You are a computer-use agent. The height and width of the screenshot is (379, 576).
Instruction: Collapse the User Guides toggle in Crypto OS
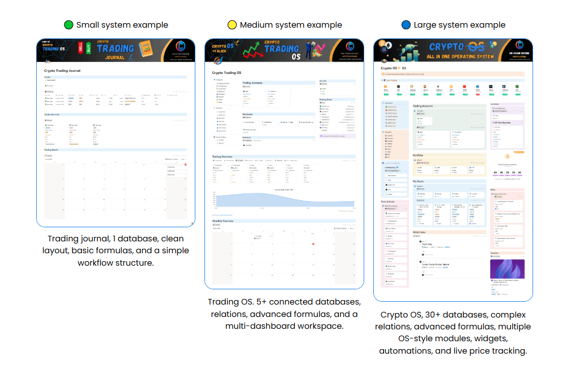382,80
